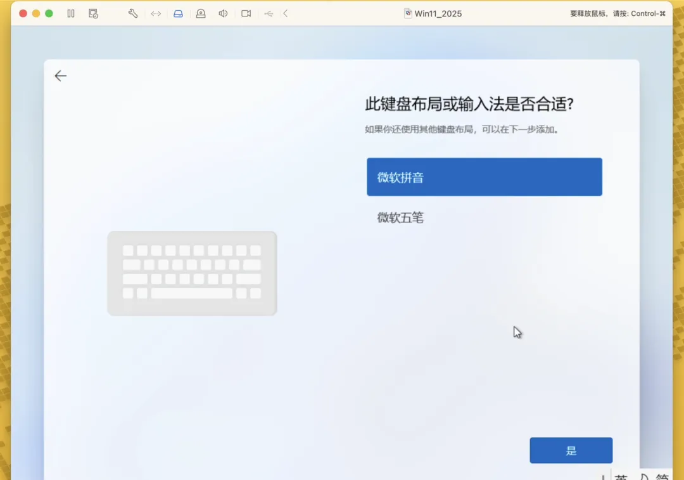Open the blue drive image icon
684x480 pixels.
pyautogui.click(x=178, y=13)
